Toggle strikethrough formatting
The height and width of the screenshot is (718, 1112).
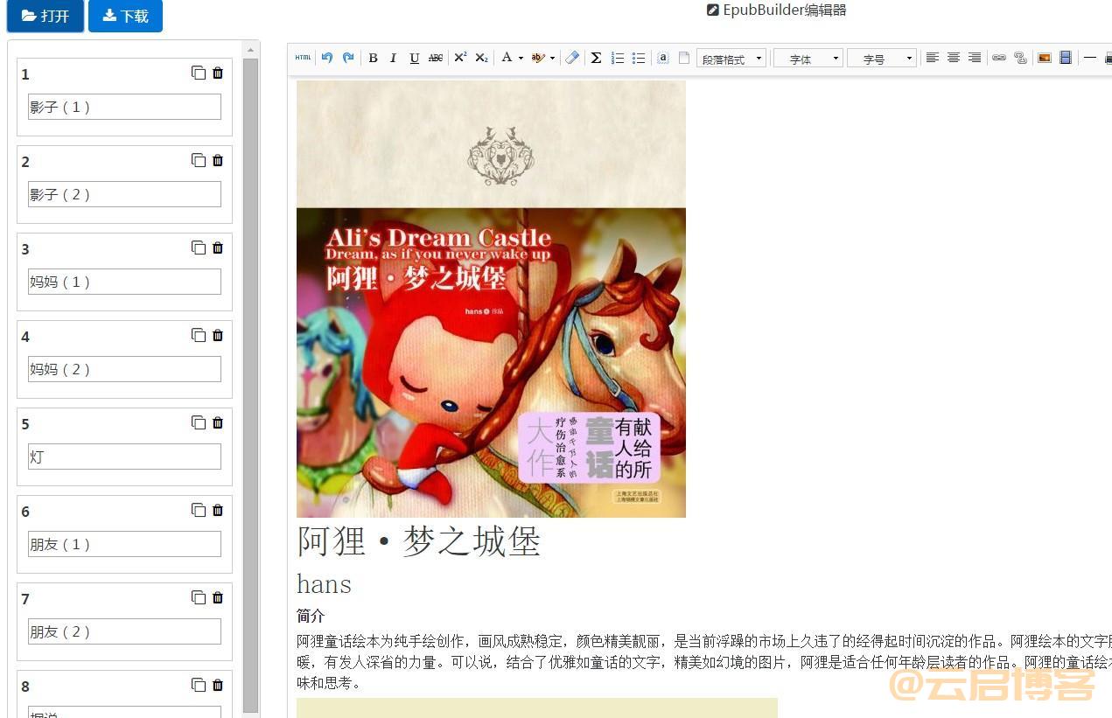click(436, 58)
